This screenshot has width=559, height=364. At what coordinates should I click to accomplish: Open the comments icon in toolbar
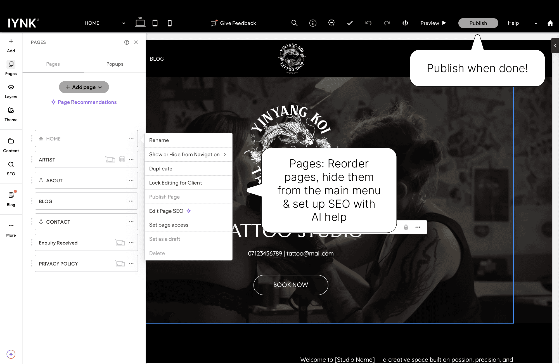pos(331,23)
